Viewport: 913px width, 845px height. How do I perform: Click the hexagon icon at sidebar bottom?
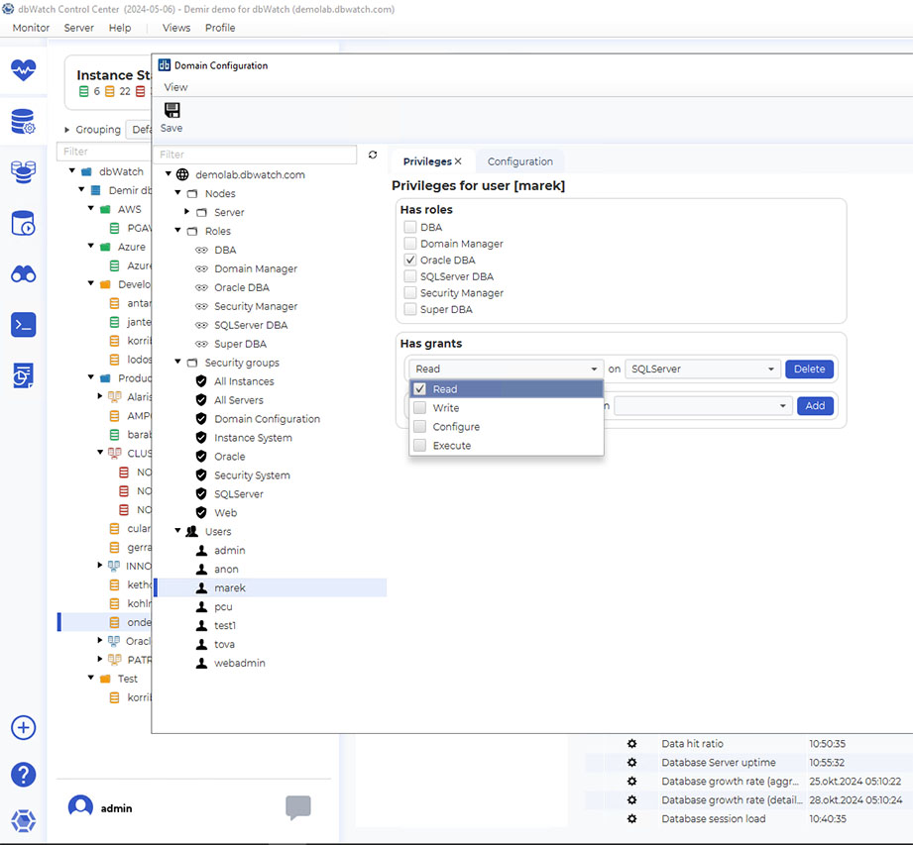tap(23, 820)
